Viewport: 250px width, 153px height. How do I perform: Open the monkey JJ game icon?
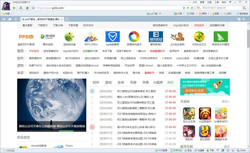click(x=177, y=37)
